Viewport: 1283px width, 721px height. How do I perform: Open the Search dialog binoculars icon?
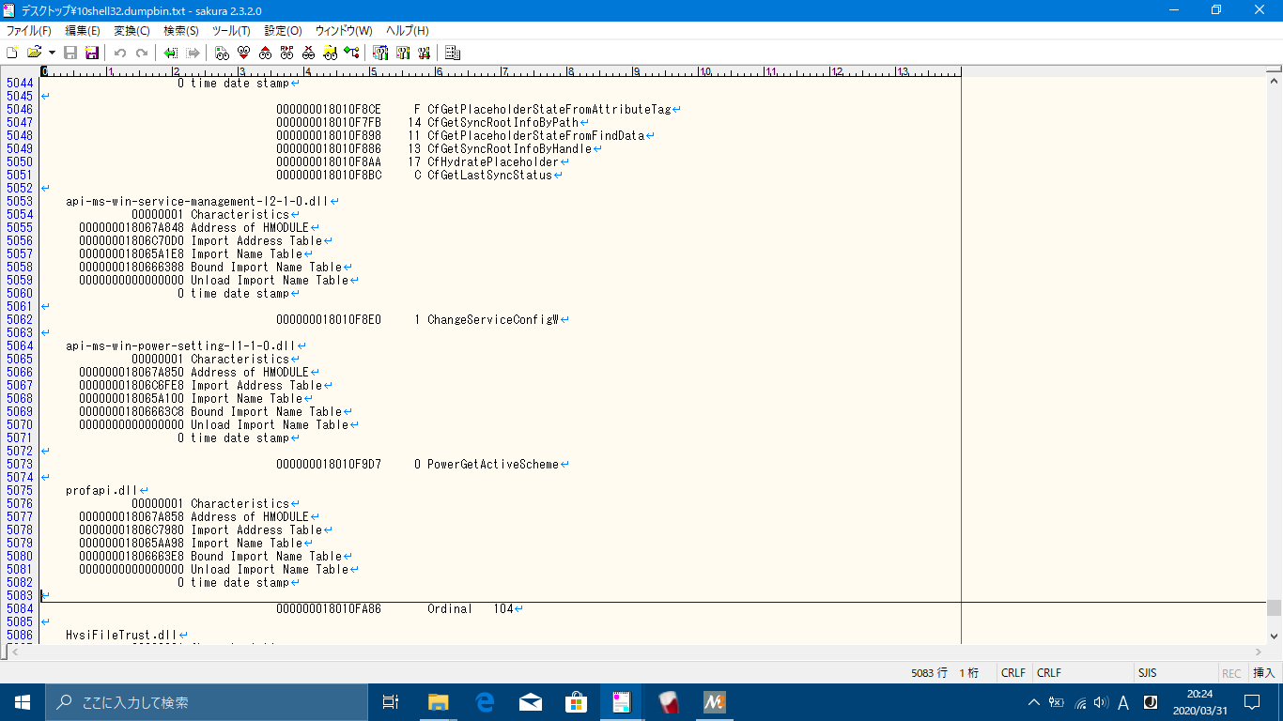[x=222, y=53]
